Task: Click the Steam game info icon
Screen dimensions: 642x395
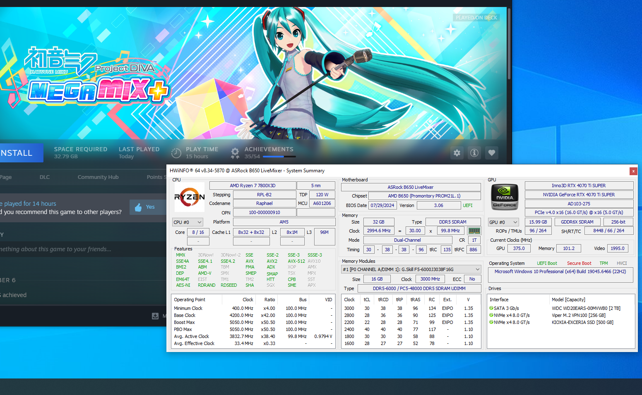Action: (474, 153)
